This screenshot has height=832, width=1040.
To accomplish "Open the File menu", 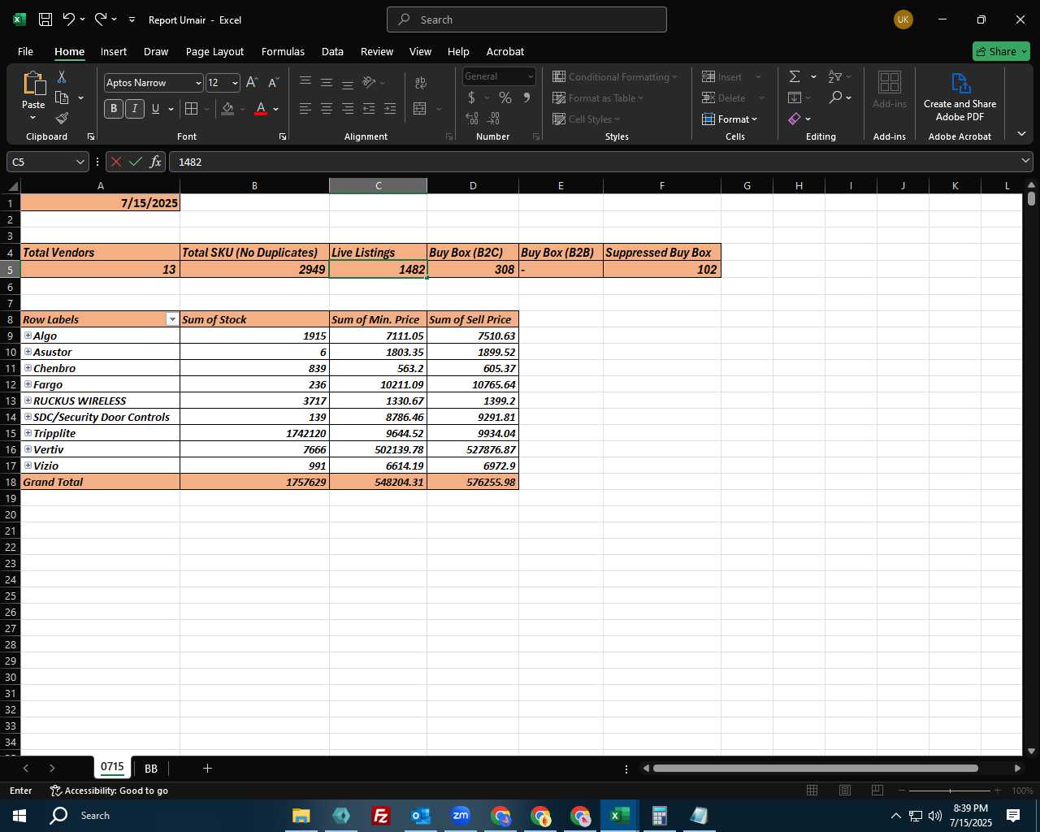I will pos(25,51).
